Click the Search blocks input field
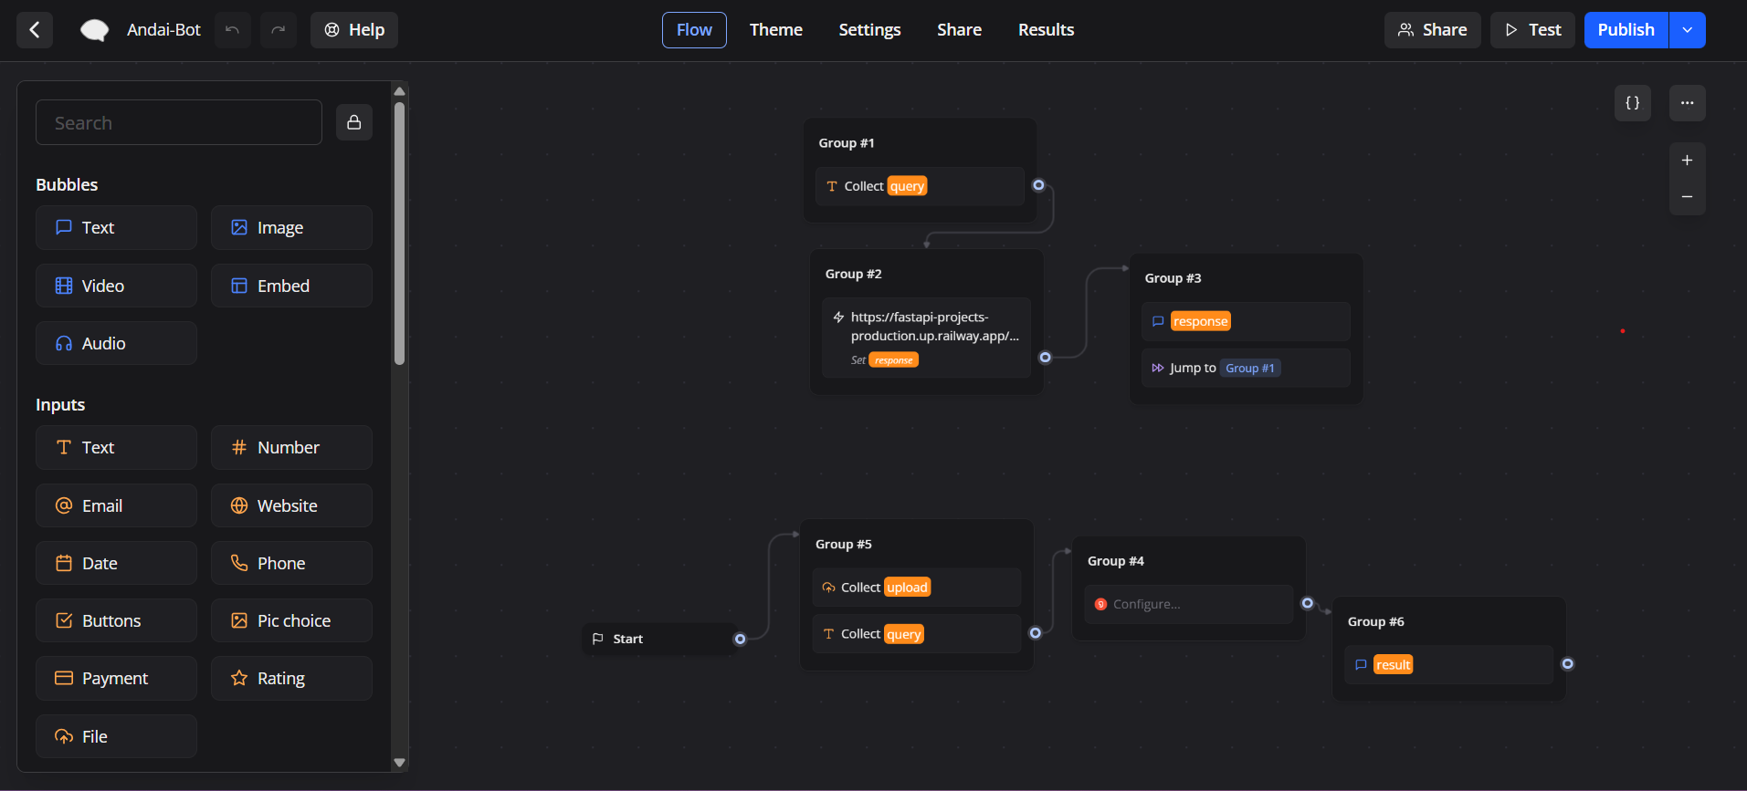Screen dimensions: 1747x791 [179, 122]
